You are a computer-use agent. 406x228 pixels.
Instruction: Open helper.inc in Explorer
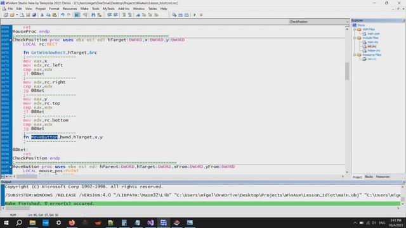374,51
